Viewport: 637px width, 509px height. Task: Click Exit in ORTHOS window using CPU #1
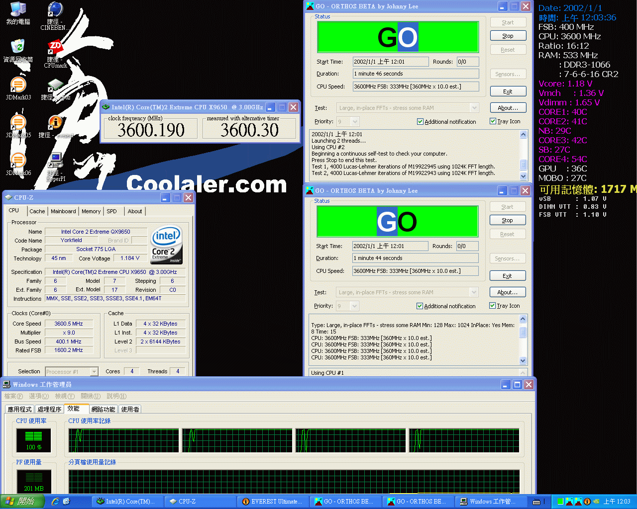click(508, 276)
